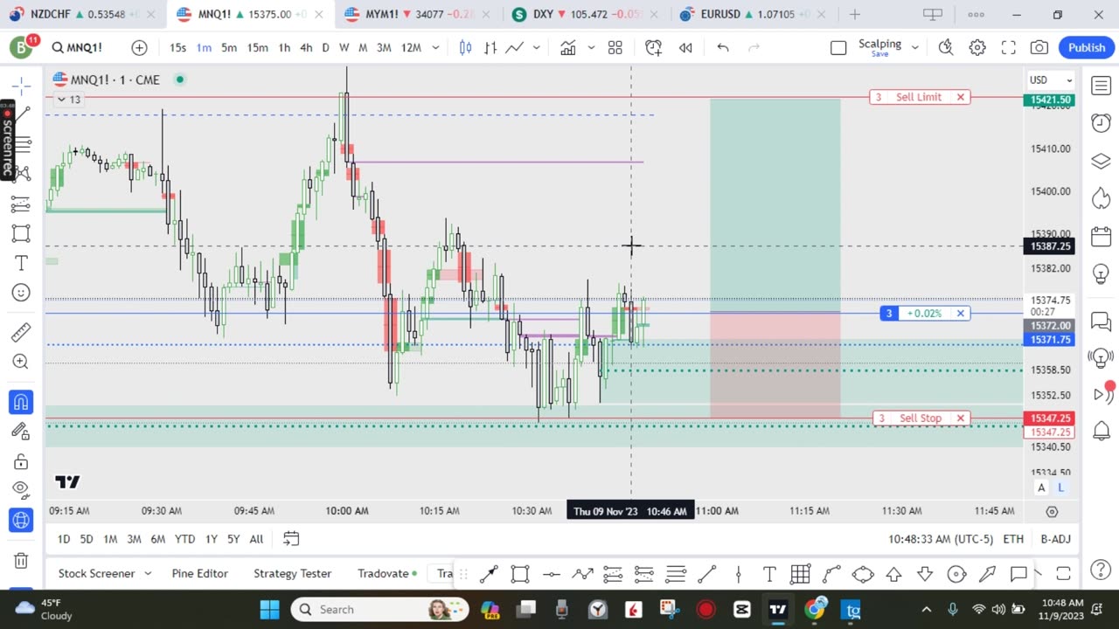The width and height of the screenshot is (1119, 629).
Task: Open the Stock Screener tab
Action: point(96,574)
